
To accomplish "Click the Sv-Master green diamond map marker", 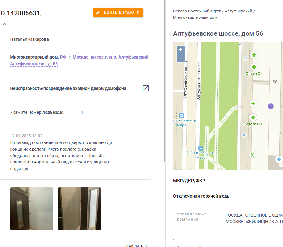I will pyautogui.click(x=253, y=117).
